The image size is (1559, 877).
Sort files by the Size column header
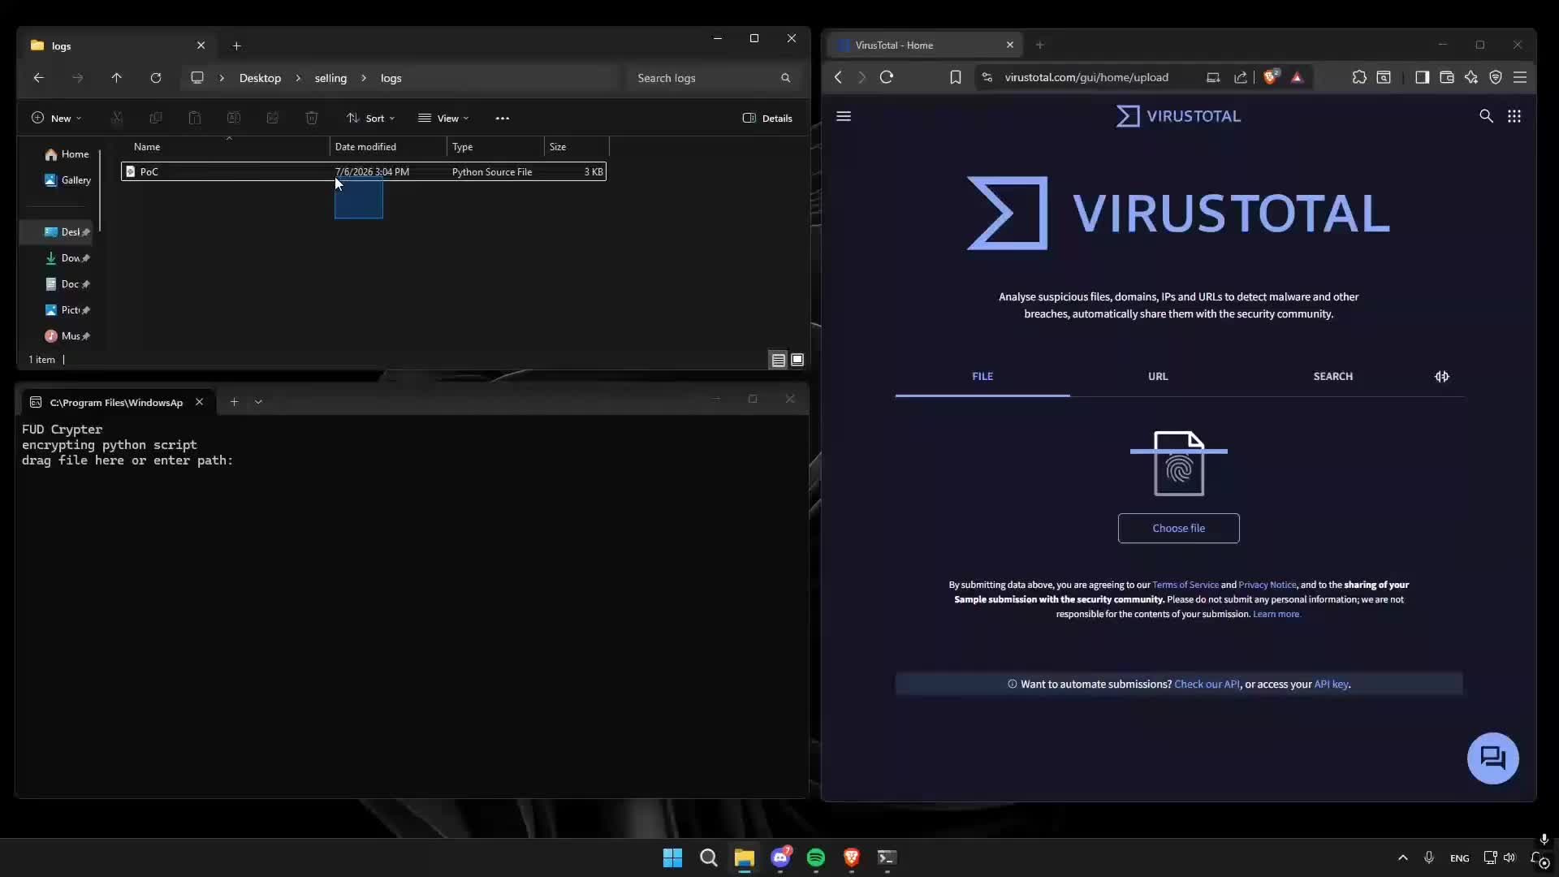click(577, 147)
